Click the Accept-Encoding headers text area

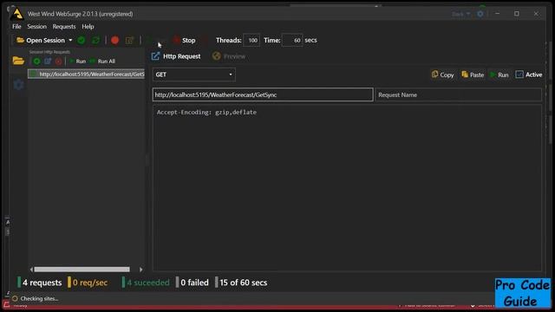coord(347,187)
